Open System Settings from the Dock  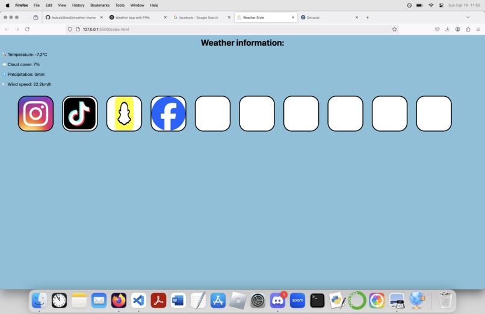tap(258, 300)
